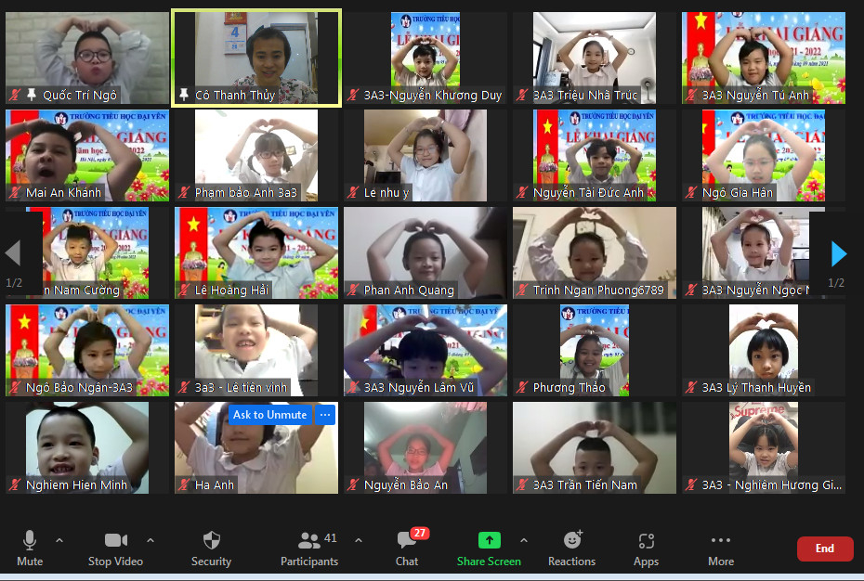Open the Security shield options
Viewport: 864px width, 581px height.
coord(211,541)
